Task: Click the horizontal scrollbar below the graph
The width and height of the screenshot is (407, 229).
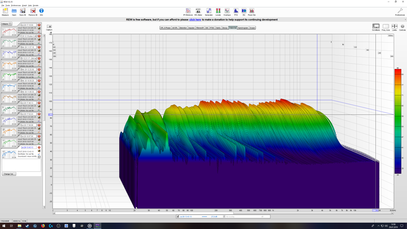Action: coord(223,213)
